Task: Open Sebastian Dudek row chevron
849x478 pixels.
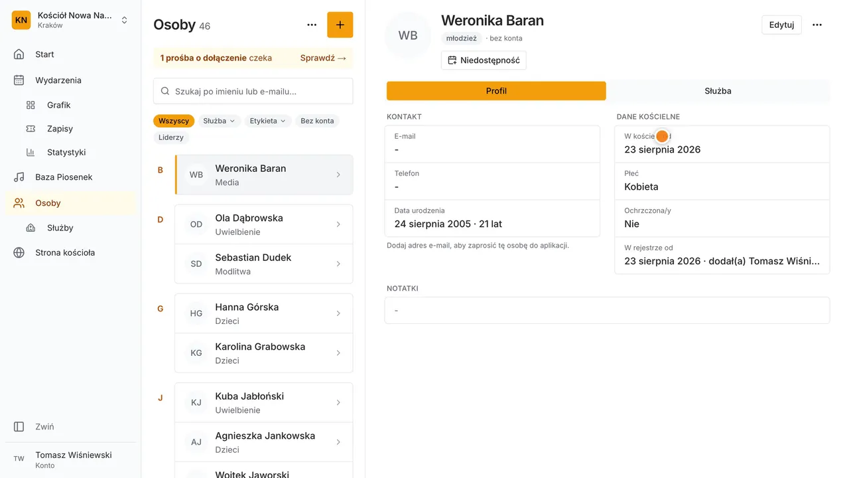Action: point(338,264)
